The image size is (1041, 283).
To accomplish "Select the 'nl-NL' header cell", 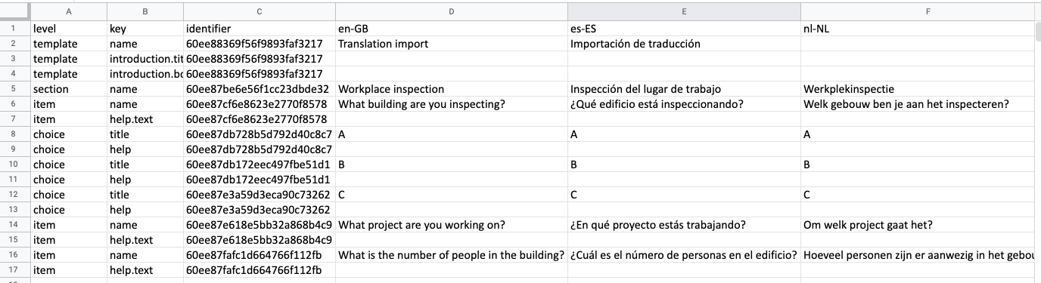I will point(917,29).
